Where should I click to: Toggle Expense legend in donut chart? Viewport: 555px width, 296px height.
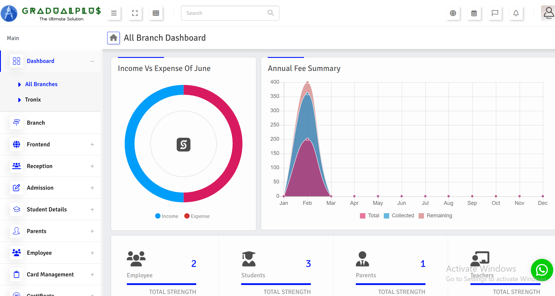click(x=197, y=216)
